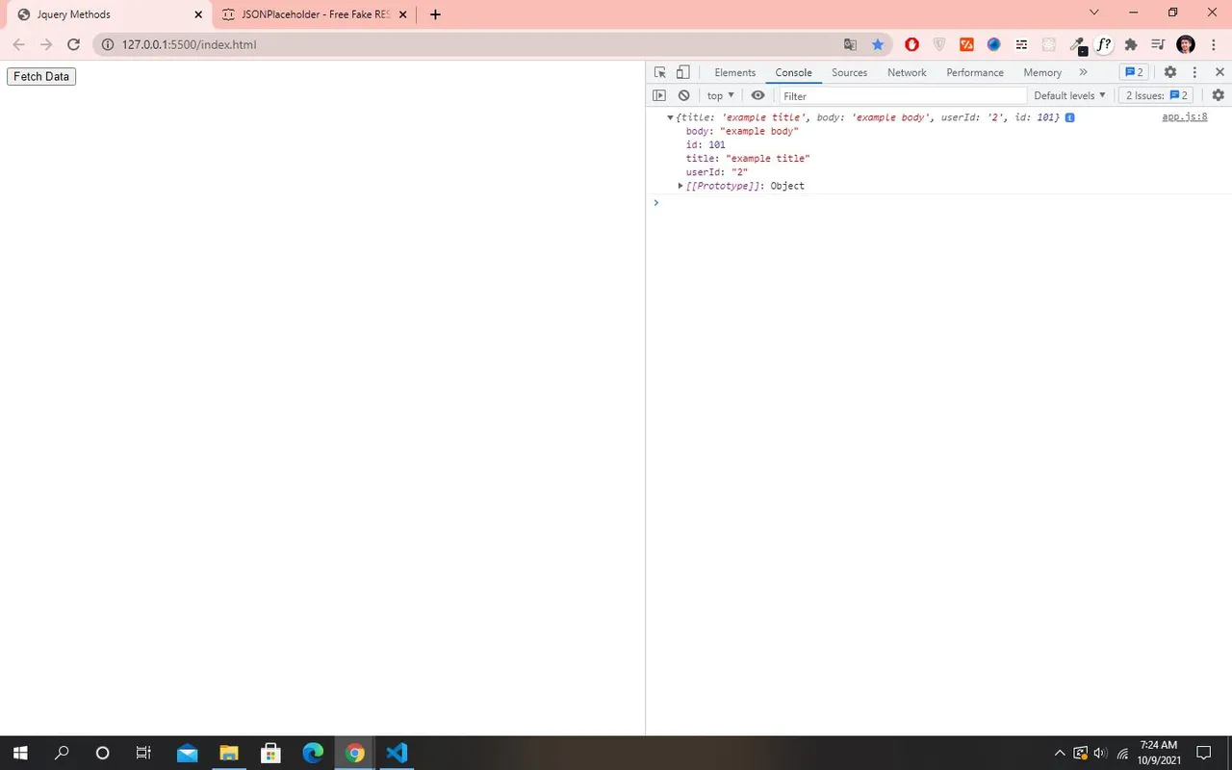Image resolution: width=1232 pixels, height=770 pixels.
Task: Open Task View in taskbar
Action: [x=143, y=753]
